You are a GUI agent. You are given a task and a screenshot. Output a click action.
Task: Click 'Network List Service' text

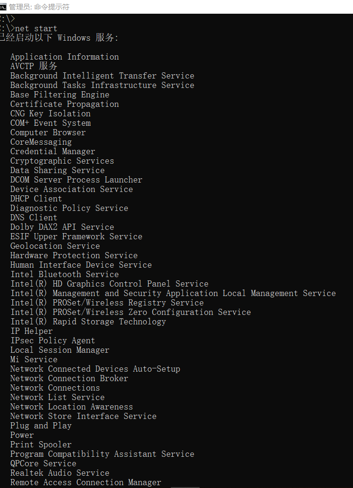58,397
